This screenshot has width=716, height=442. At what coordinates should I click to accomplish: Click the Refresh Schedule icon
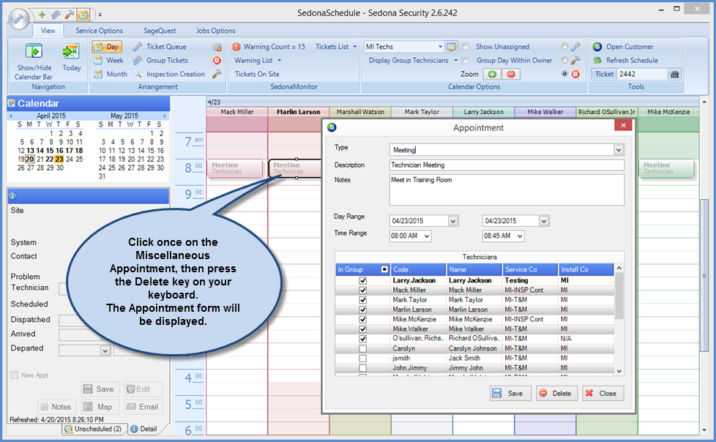[597, 60]
